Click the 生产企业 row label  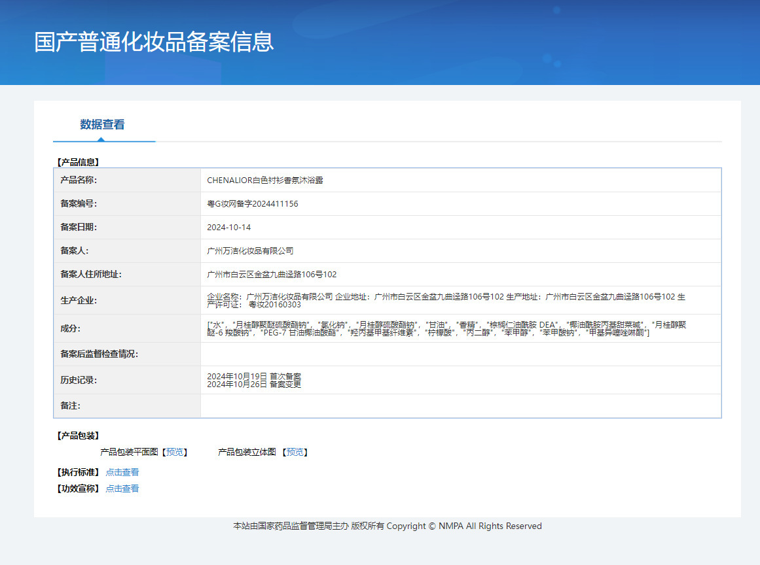(79, 301)
